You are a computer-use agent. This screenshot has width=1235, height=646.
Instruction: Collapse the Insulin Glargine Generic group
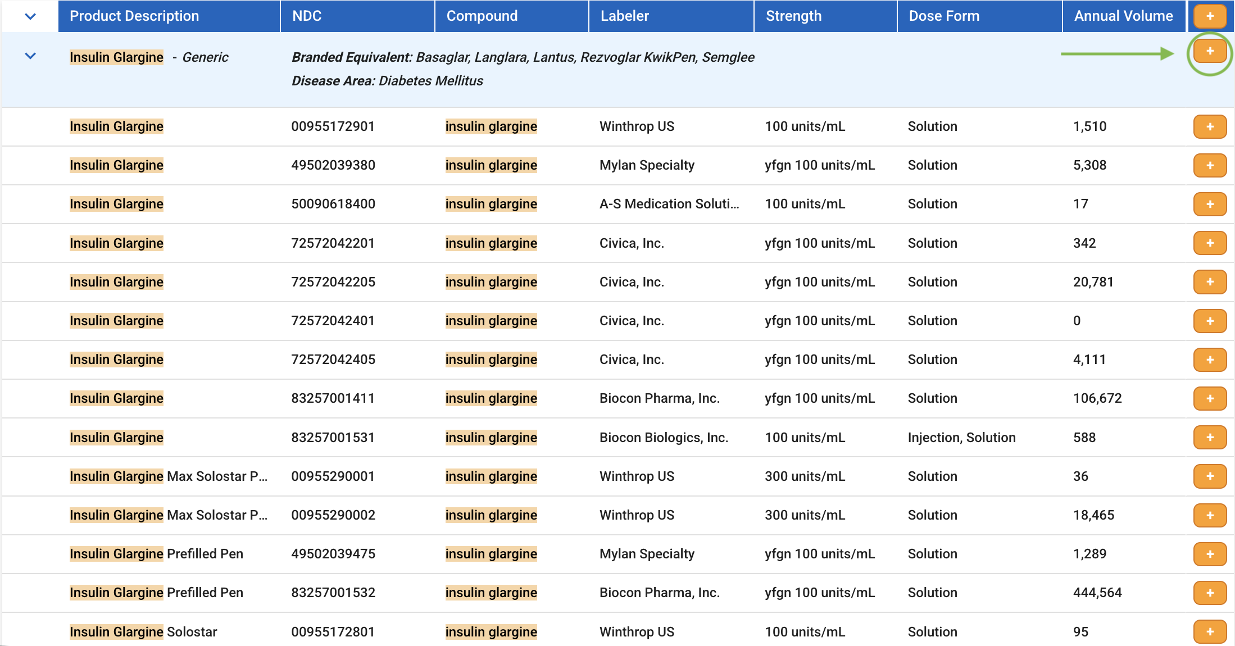(x=30, y=56)
